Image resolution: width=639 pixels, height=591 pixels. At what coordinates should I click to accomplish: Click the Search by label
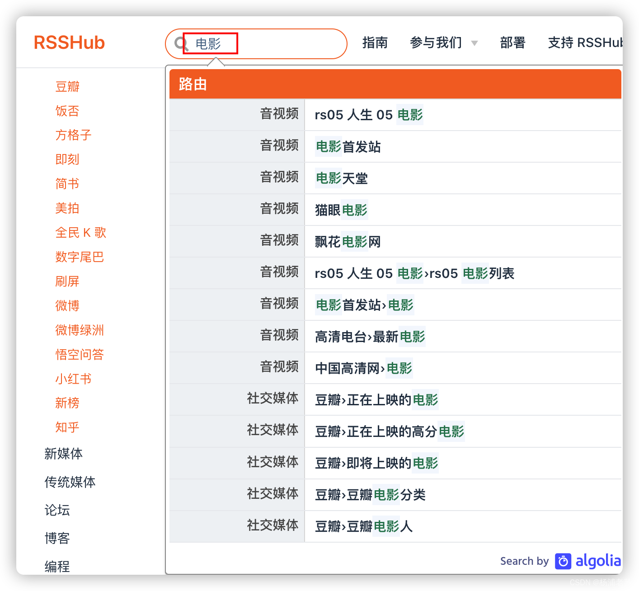click(x=524, y=561)
